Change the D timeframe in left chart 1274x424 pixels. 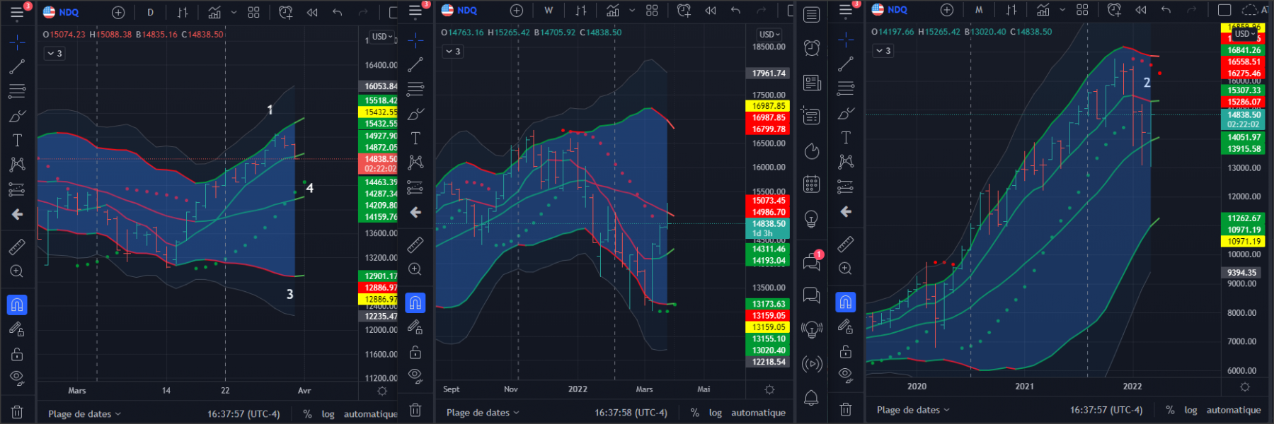point(150,12)
